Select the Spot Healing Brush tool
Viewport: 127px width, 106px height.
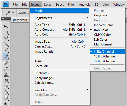point(6,63)
